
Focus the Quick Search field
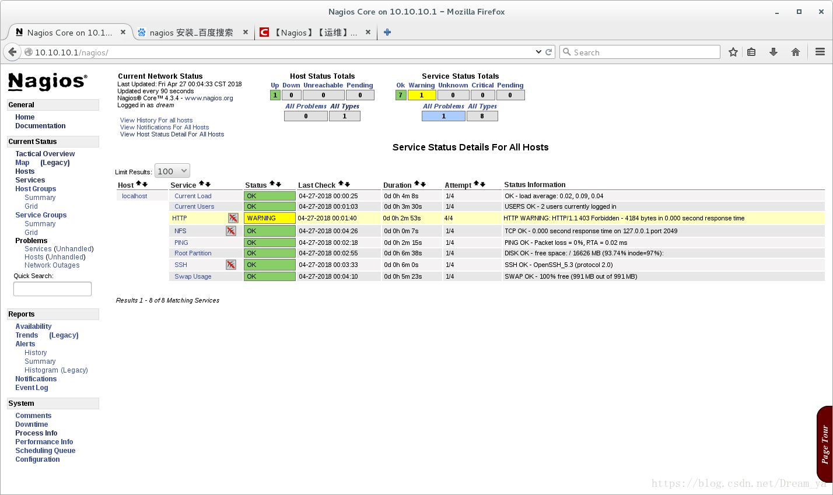point(52,289)
